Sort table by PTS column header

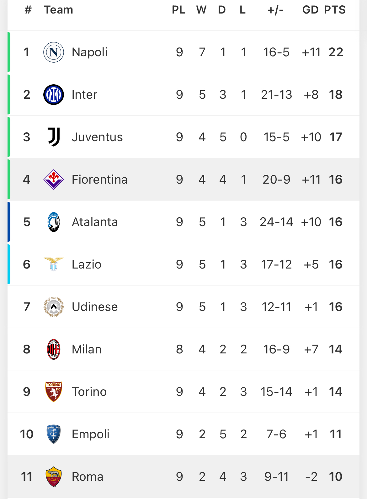pos(335,10)
